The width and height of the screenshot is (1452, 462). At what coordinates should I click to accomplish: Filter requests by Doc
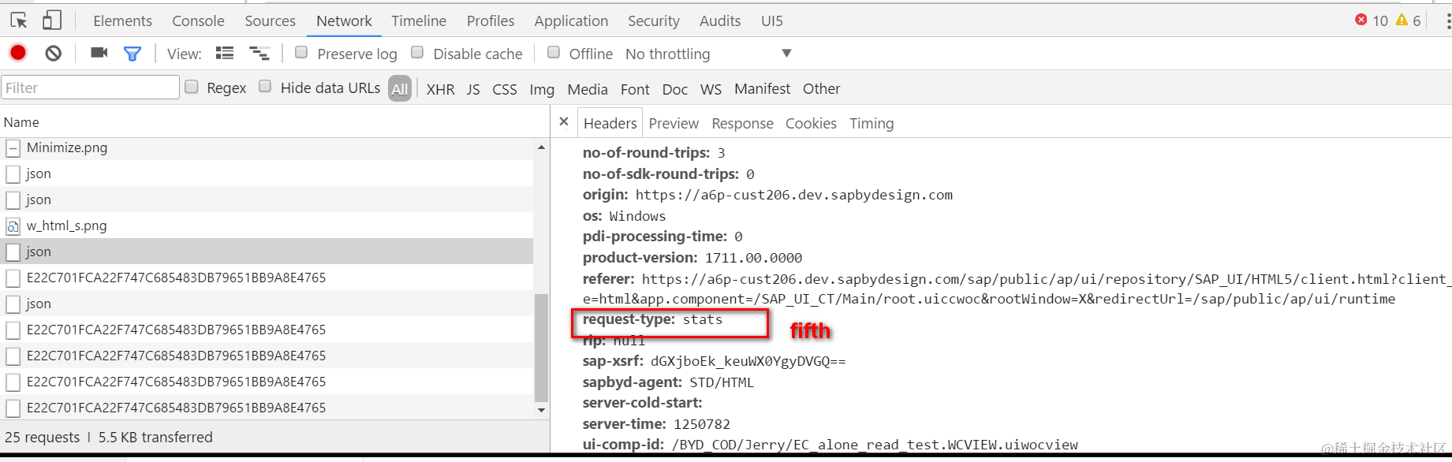674,89
